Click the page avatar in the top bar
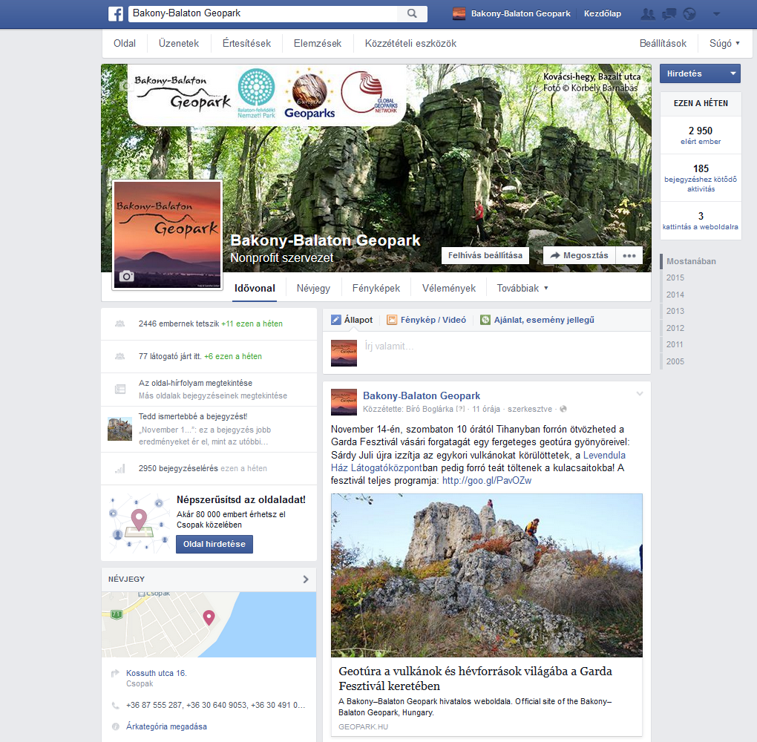This screenshot has width=757, height=742. (459, 13)
